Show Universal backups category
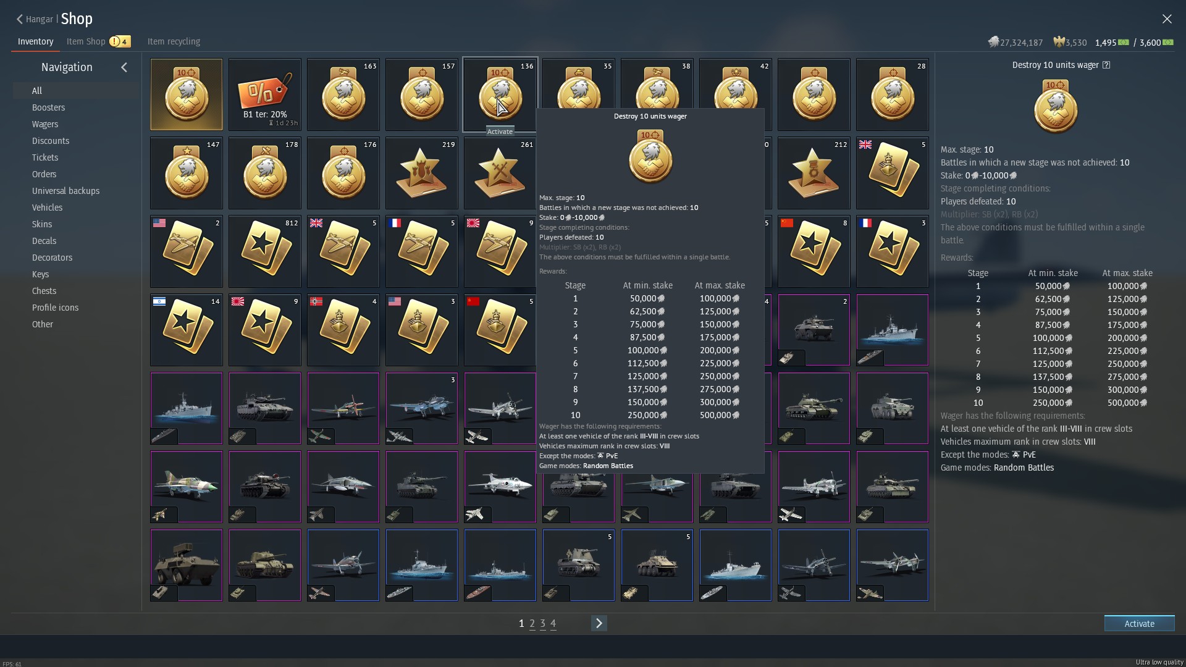 (65, 191)
